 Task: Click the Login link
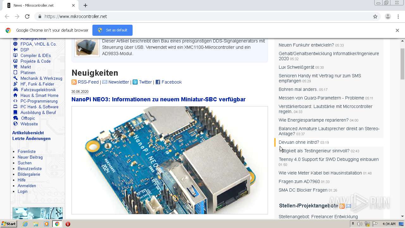tap(22, 191)
